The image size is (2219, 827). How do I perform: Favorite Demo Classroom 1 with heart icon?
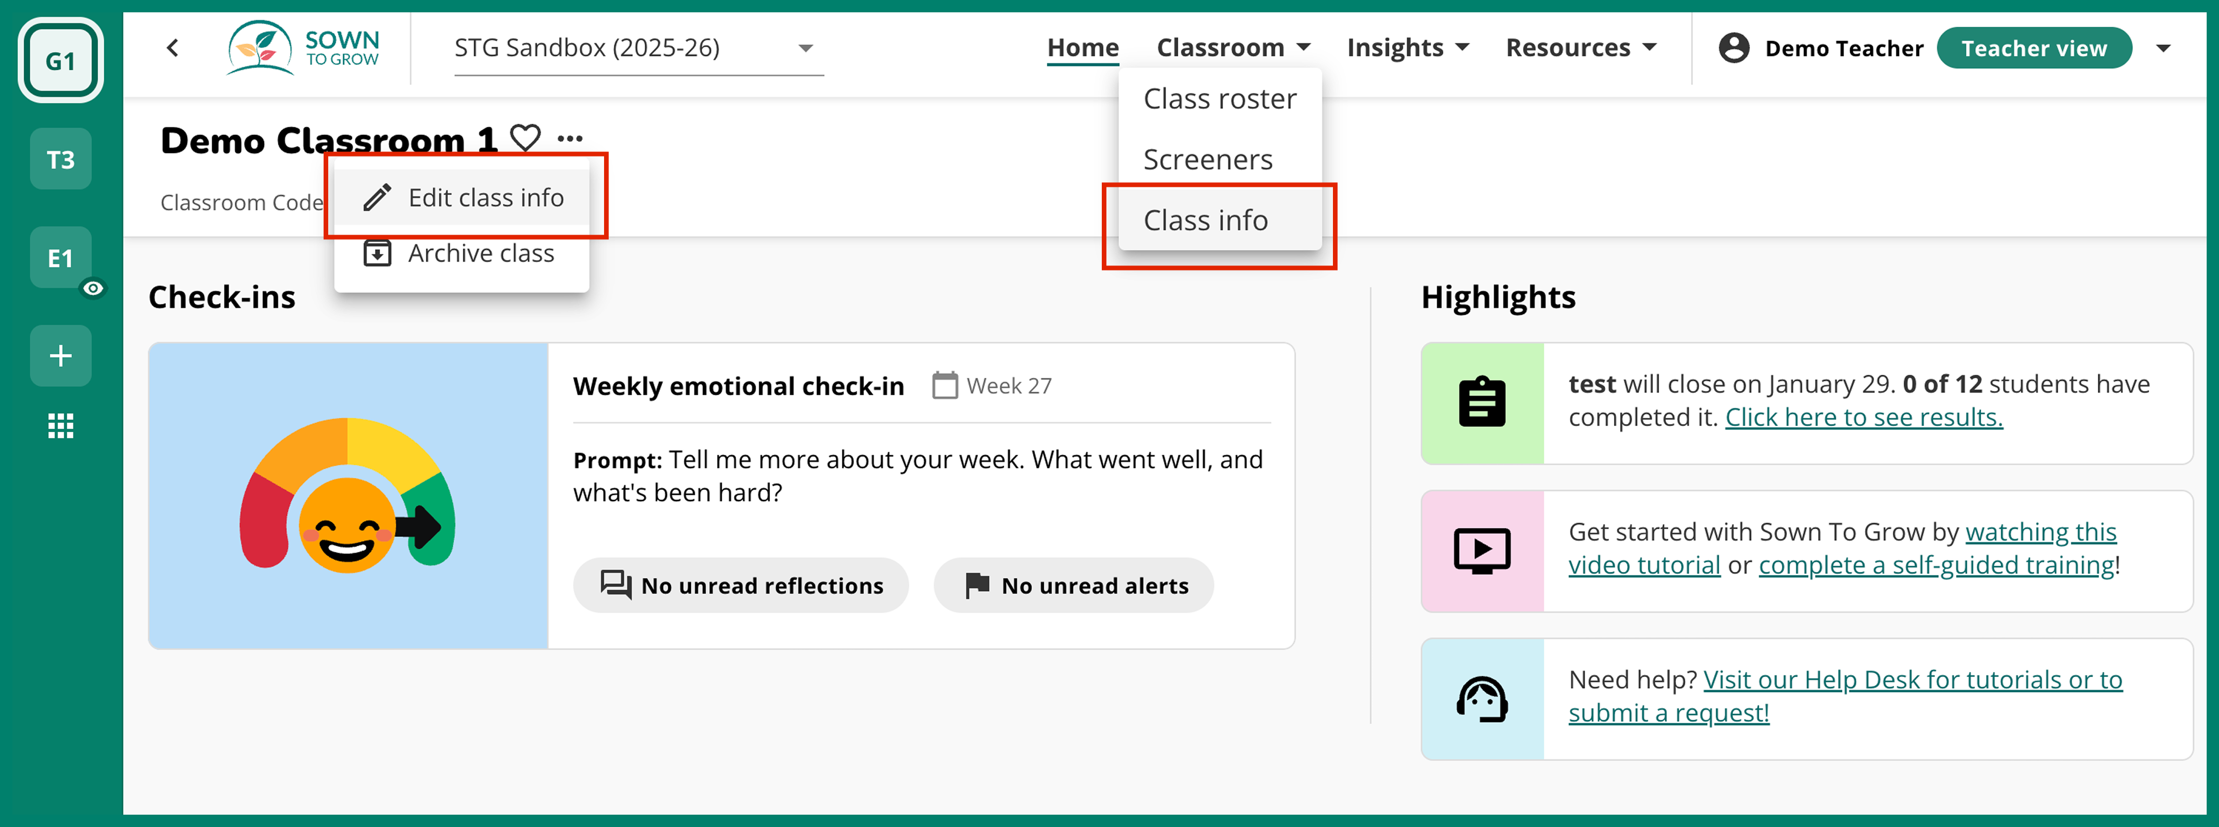[x=524, y=138]
